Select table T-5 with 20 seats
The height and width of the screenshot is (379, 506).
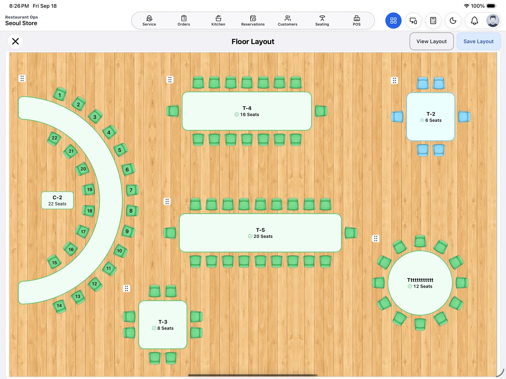(x=260, y=233)
